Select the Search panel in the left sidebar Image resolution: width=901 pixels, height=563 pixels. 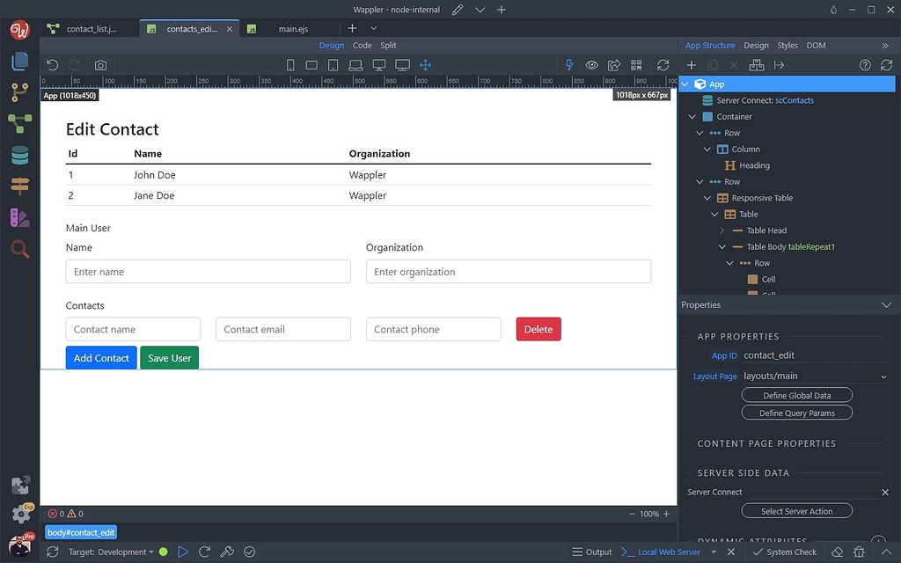click(x=18, y=249)
